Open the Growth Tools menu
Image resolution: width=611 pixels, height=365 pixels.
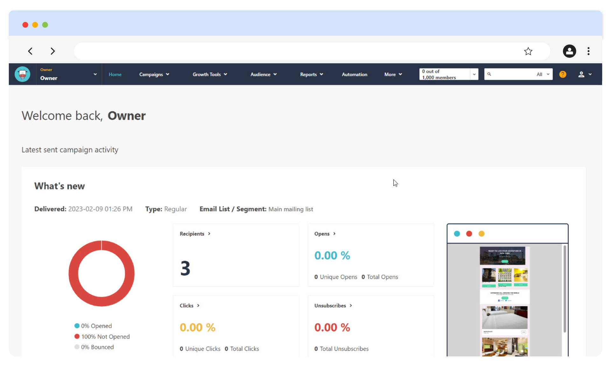click(210, 74)
